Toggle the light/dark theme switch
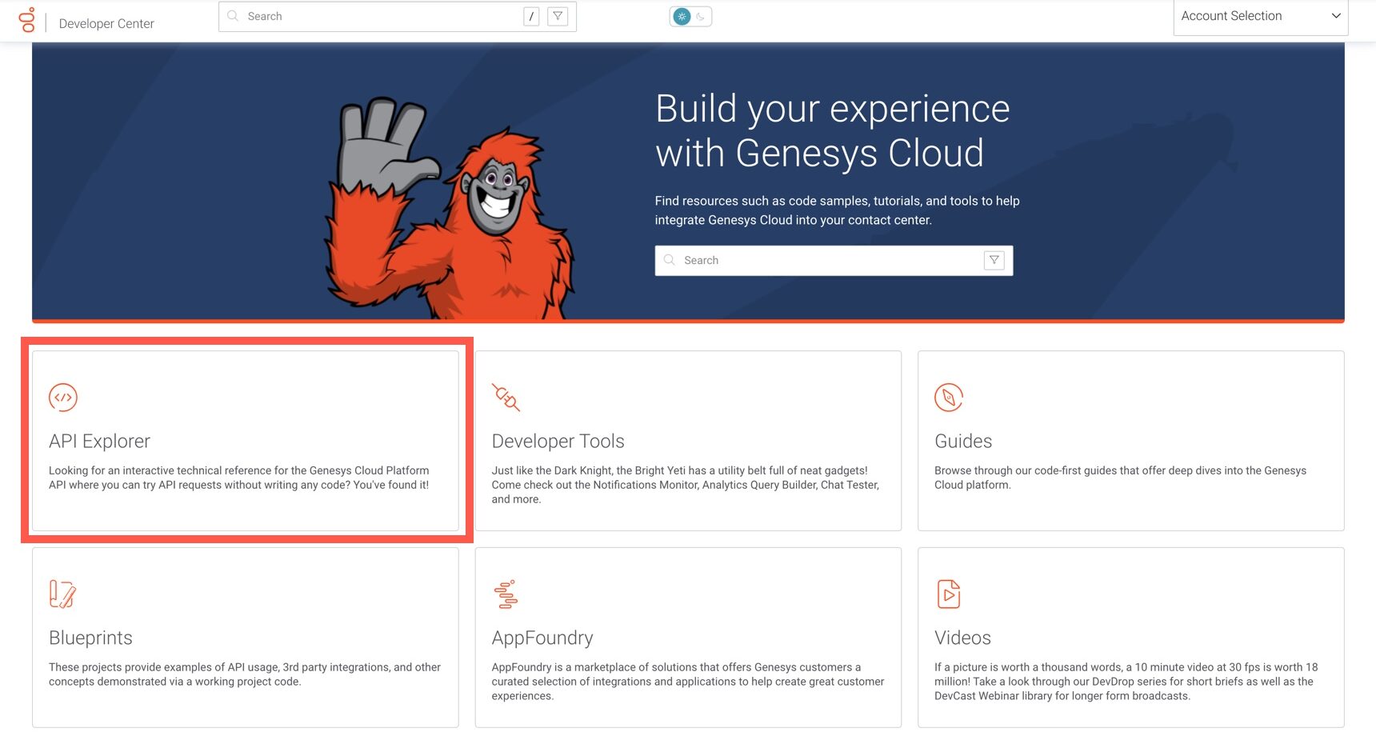This screenshot has height=740, width=1376. click(690, 16)
